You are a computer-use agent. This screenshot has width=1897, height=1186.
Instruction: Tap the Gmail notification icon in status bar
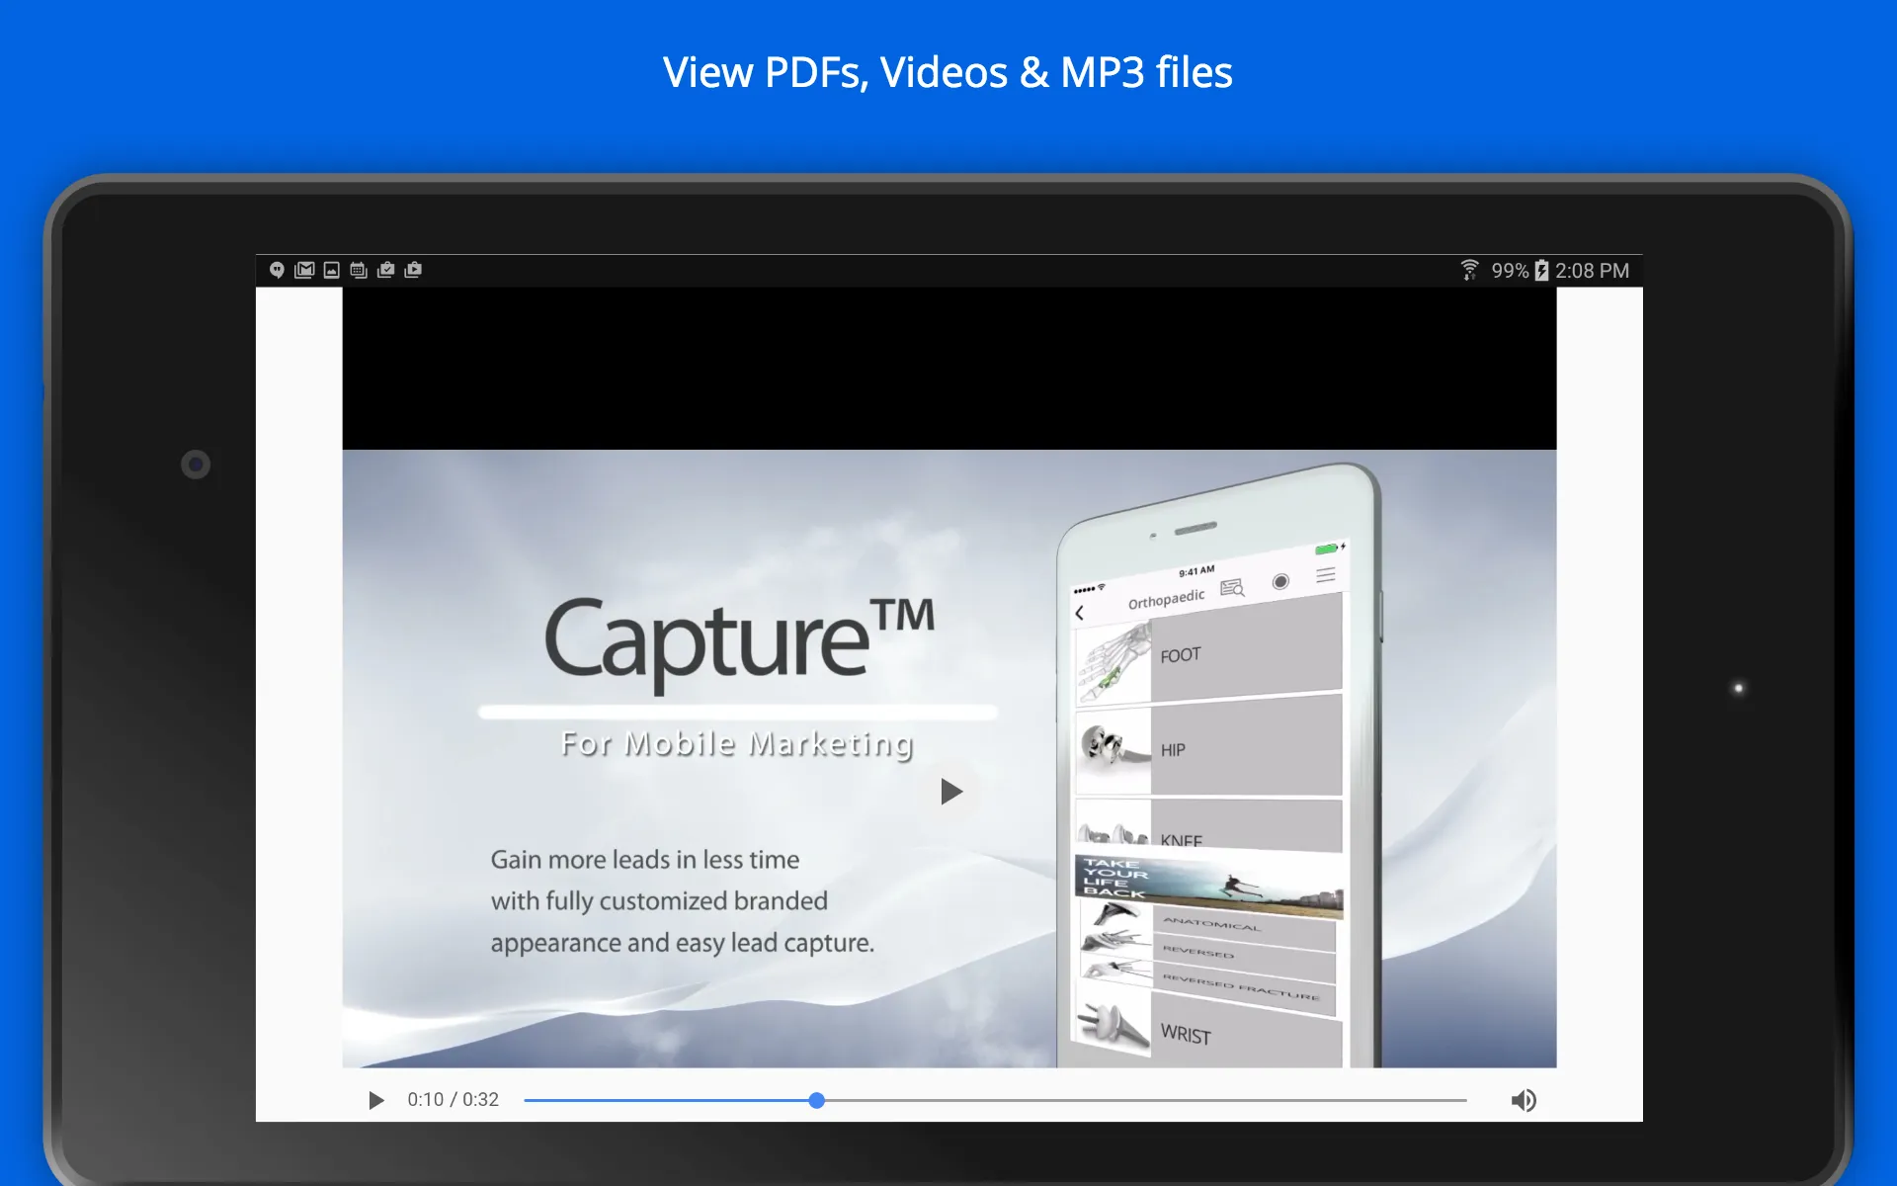(x=304, y=270)
